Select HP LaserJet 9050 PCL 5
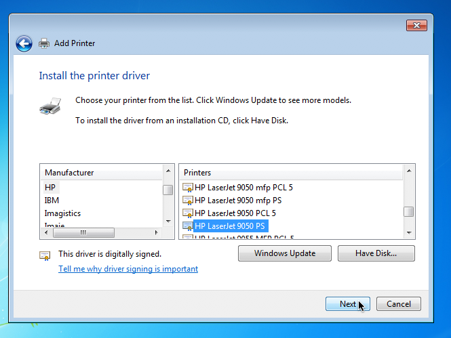The image size is (451, 338). click(235, 213)
